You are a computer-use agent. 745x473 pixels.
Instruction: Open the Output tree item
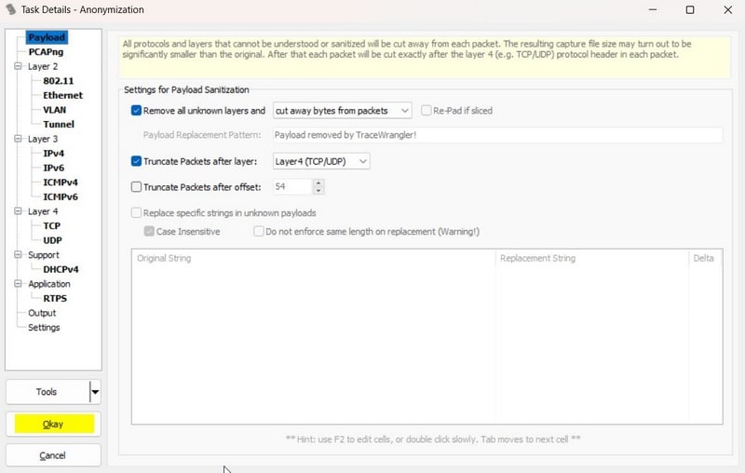(42, 313)
